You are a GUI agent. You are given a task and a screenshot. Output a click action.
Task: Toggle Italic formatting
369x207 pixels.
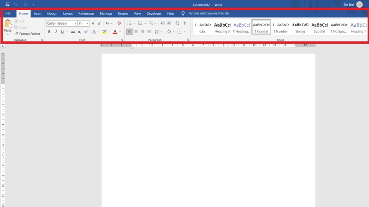[x=56, y=32]
